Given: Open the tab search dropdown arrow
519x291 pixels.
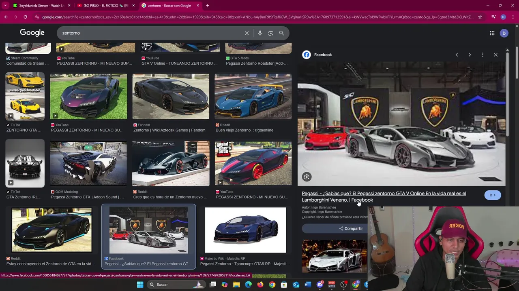Looking at the screenshot, I should 5,6.
